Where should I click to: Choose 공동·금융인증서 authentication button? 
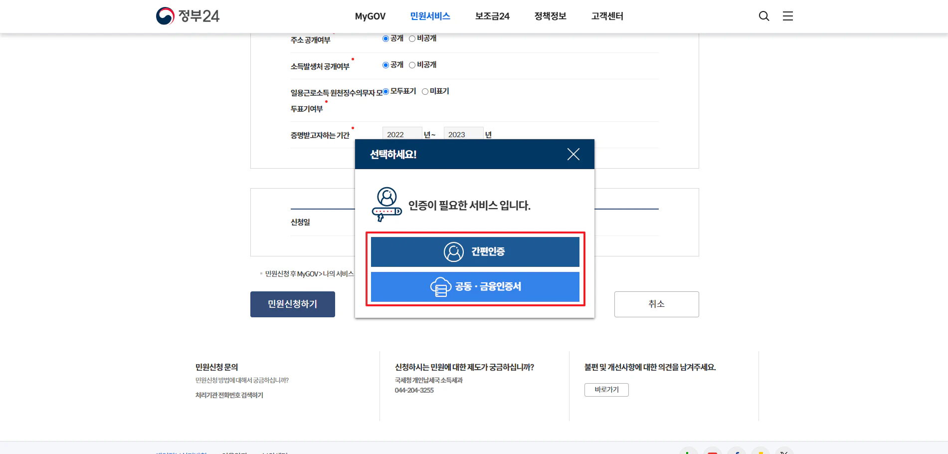point(475,287)
